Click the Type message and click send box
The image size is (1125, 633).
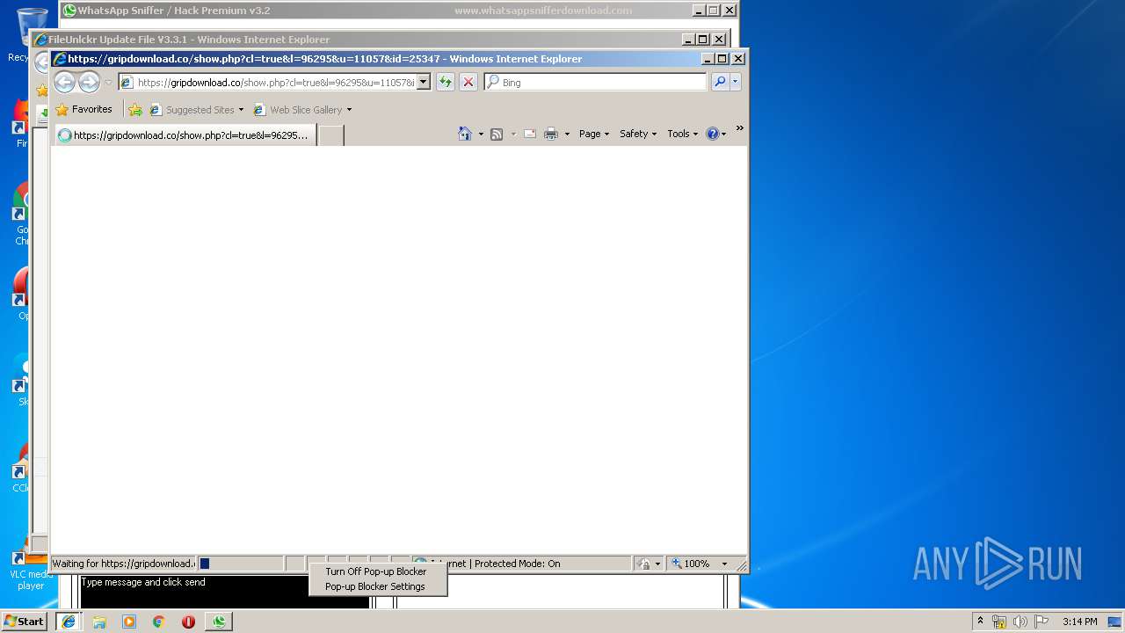[x=225, y=591]
